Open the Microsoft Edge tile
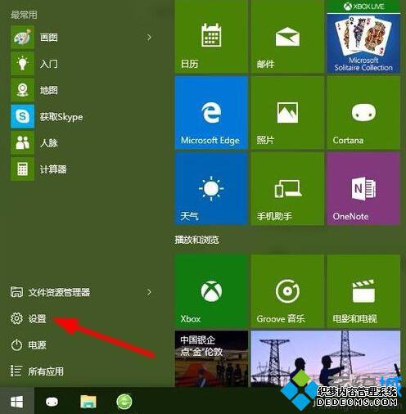Screen dimensions: 406x414 pyautogui.click(x=211, y=113)
